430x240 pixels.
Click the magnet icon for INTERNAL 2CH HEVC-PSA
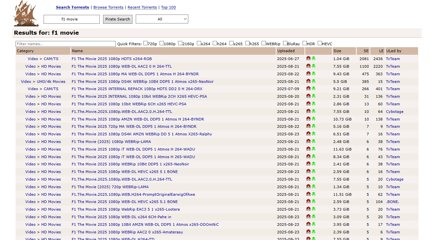pyautogui.click(x=308, y=96)
